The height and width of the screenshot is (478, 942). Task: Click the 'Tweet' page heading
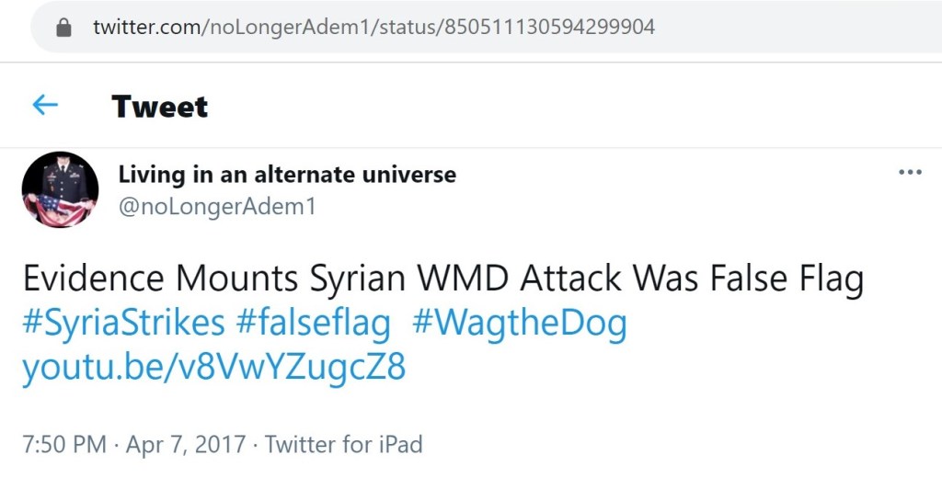(x=160, y=107)
